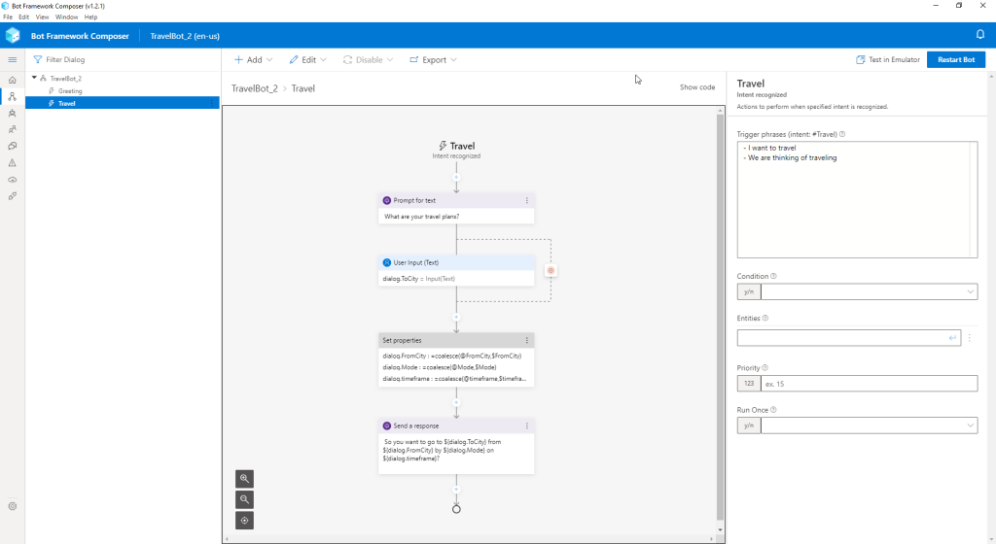Open the Export dropdown in toolbar

433,59
